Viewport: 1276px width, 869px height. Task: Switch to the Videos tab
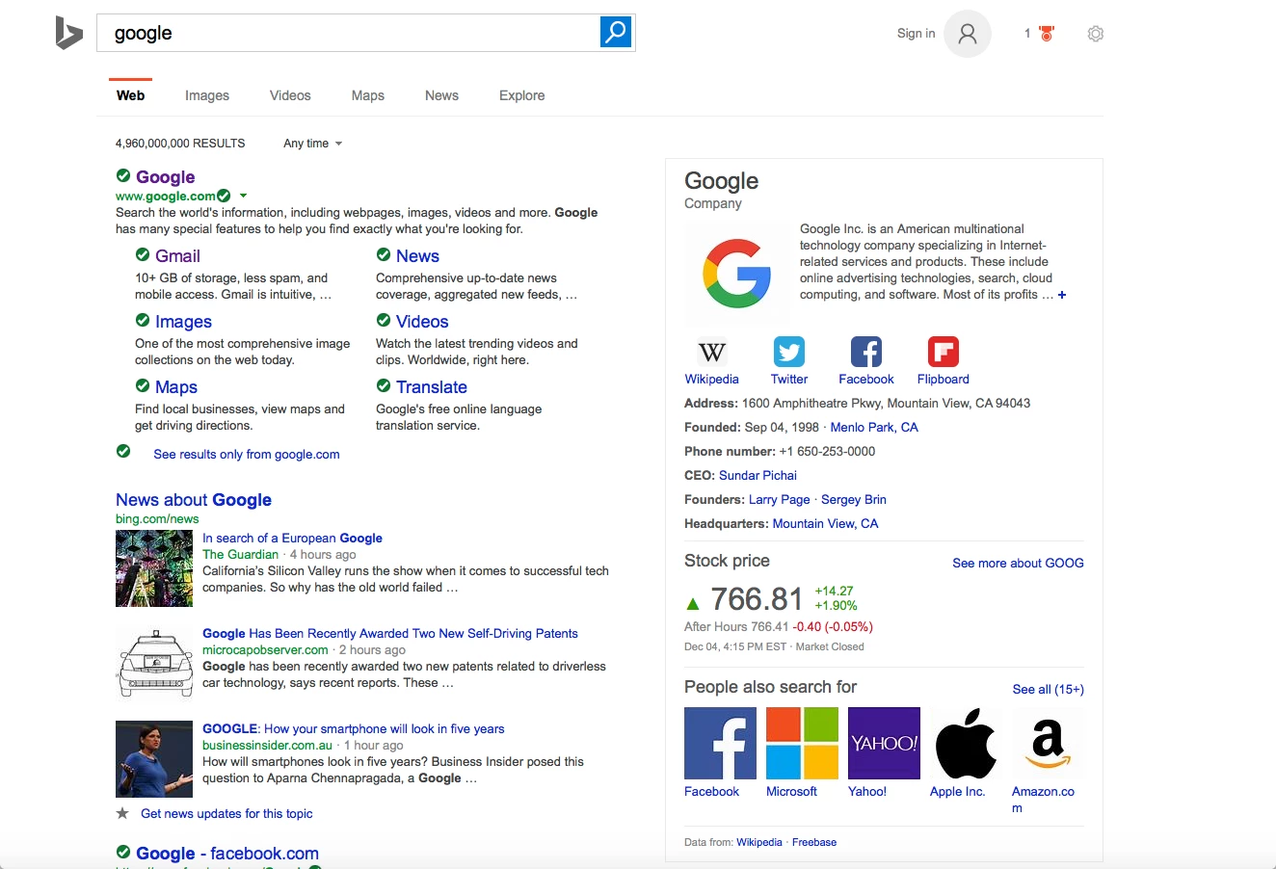coord(290,95)
